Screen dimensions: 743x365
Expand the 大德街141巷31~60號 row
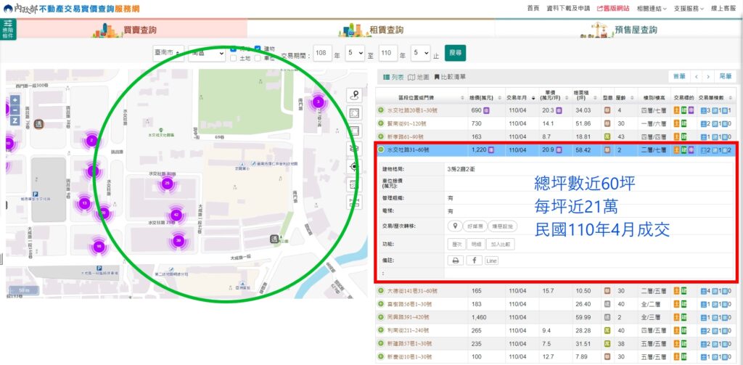380,290
